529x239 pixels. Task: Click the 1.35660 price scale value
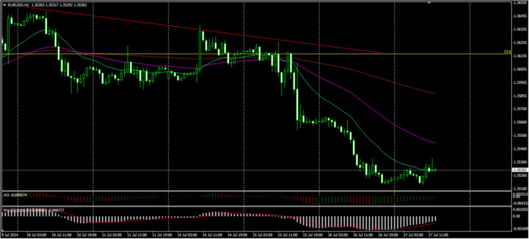(520, 122)
